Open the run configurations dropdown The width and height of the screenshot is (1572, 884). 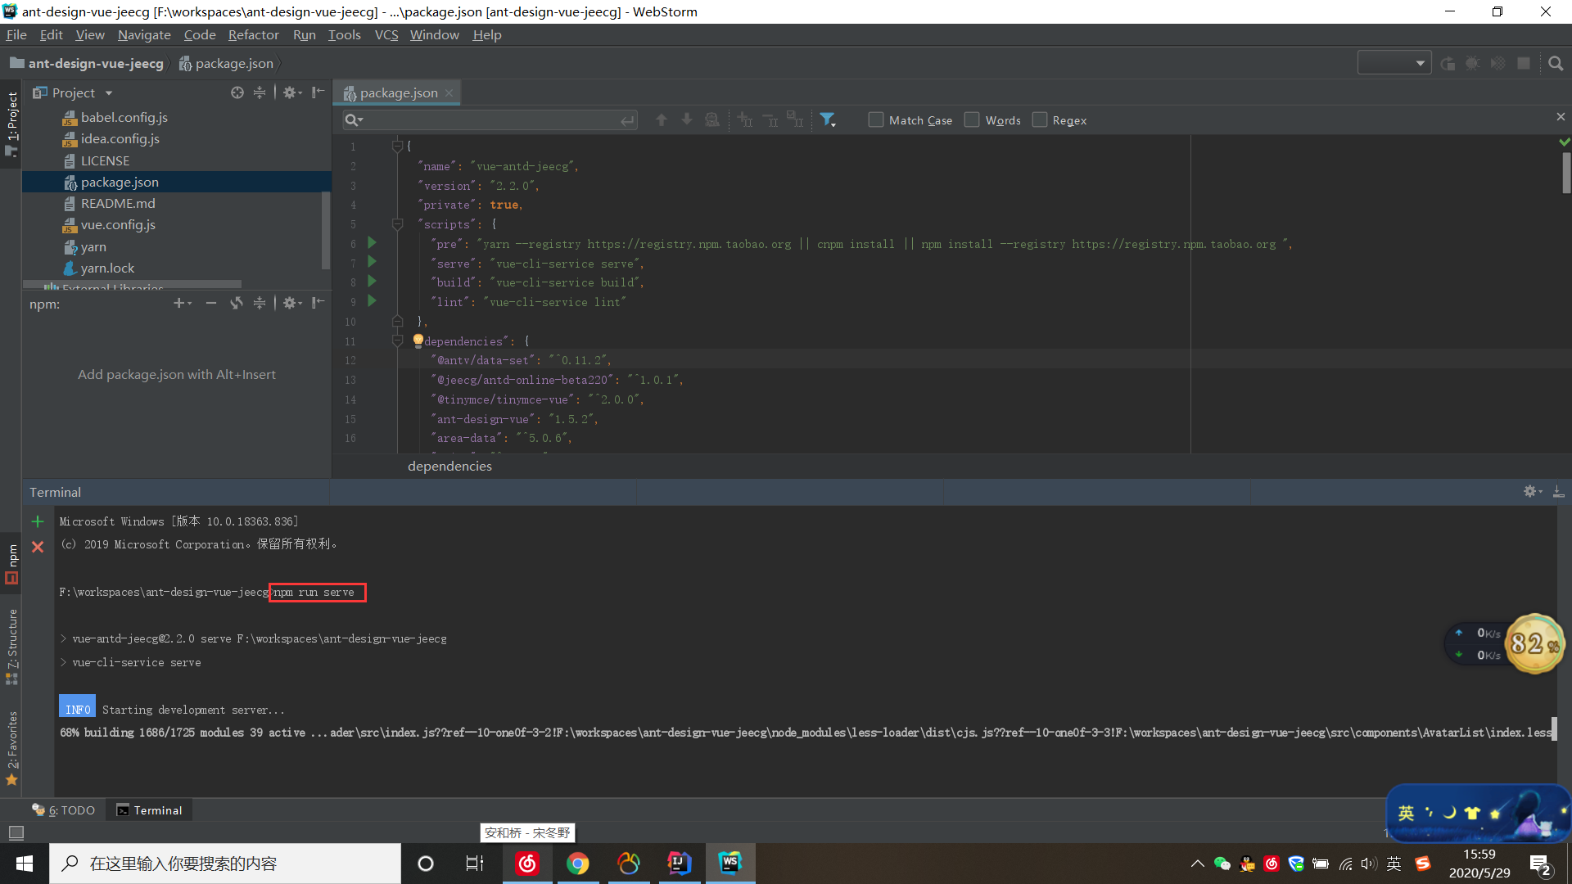click(x=1394, y=62)
